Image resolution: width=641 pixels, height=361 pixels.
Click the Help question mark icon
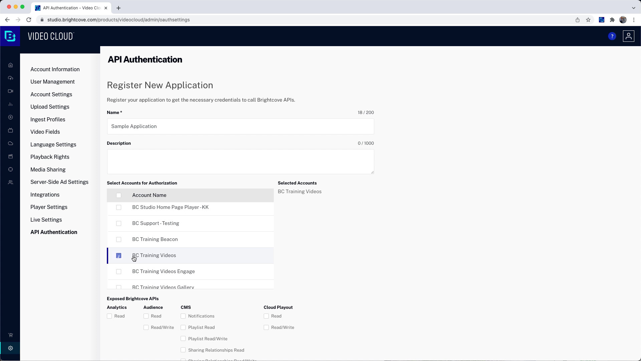click(x=612, y=36)
